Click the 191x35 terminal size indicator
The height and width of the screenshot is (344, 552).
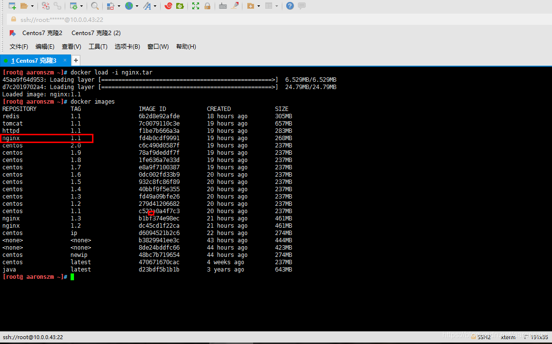[539, 337]
